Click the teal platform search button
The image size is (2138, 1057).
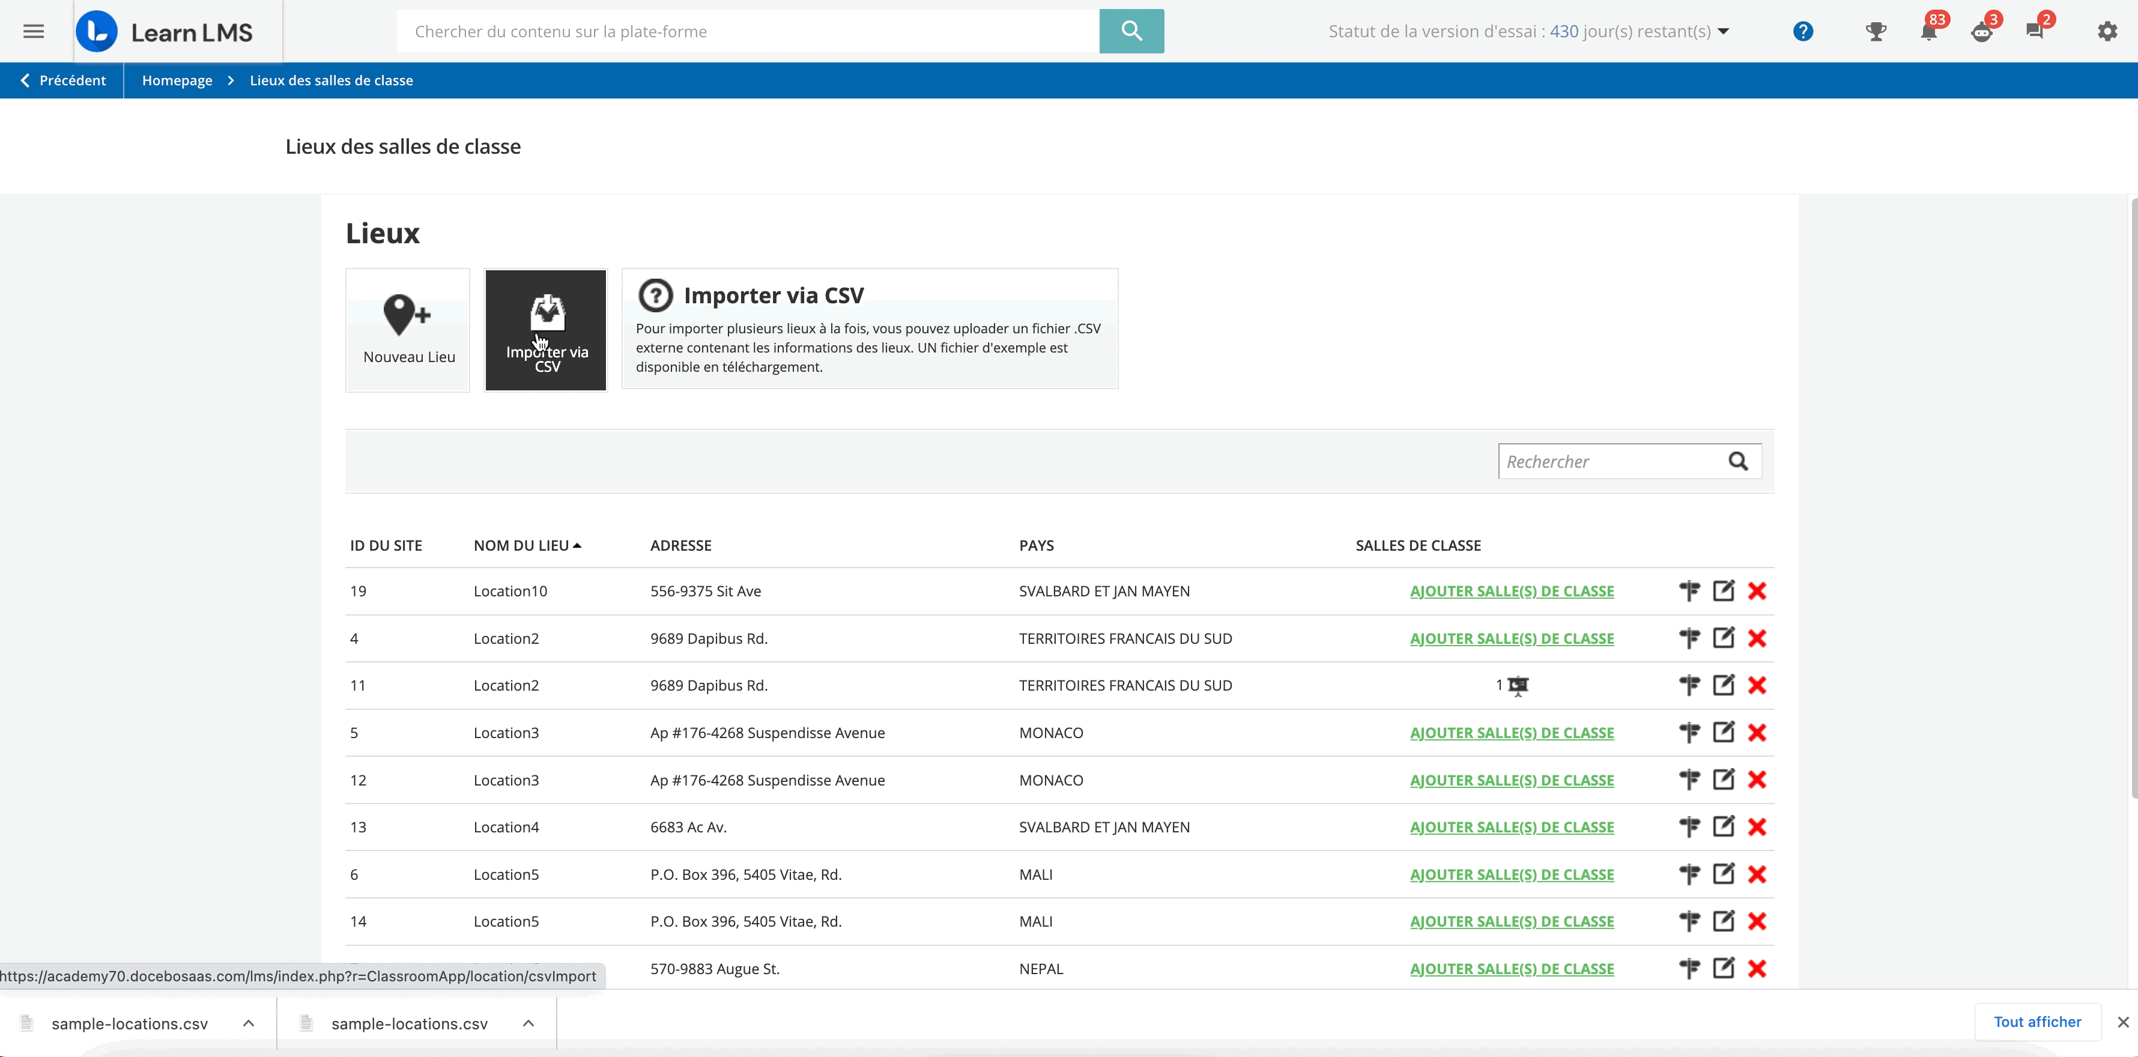[1131, 31]
